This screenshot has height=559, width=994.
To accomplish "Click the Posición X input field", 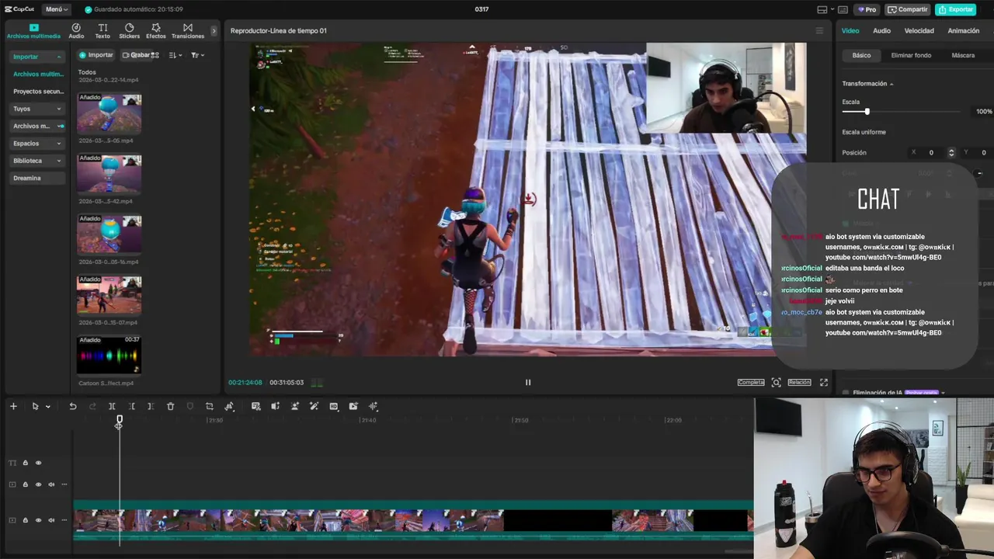I will point(931,153).
